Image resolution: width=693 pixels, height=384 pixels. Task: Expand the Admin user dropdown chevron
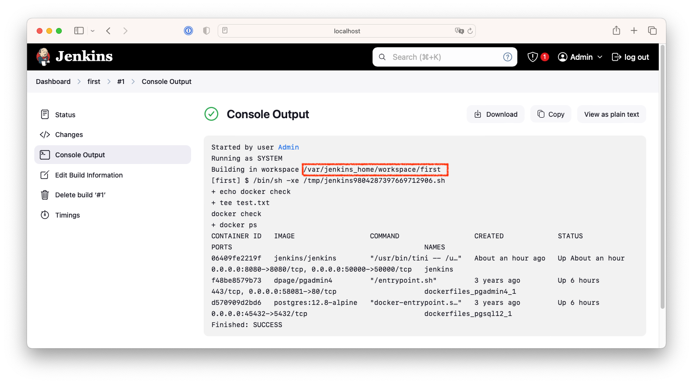pos(600,57)
